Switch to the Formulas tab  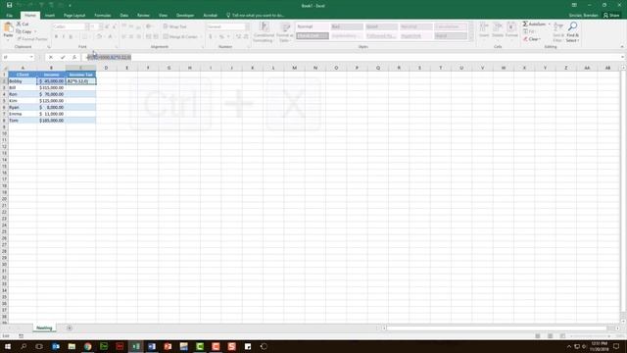[x=102, y=16]
